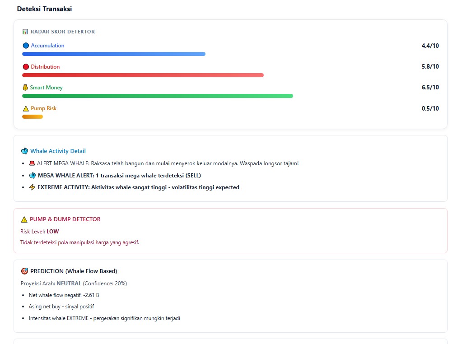Select the Deteksi Transaksi heading
This screenshot has width=462, height=344.
click(44, 9)
